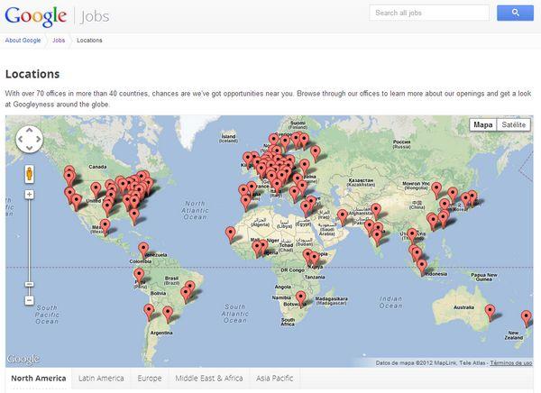Go to About Google breadcrumb link
541x393 pixels.
[23, 41]
